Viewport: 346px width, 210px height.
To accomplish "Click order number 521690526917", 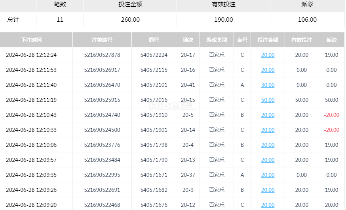I will [102, 70].
